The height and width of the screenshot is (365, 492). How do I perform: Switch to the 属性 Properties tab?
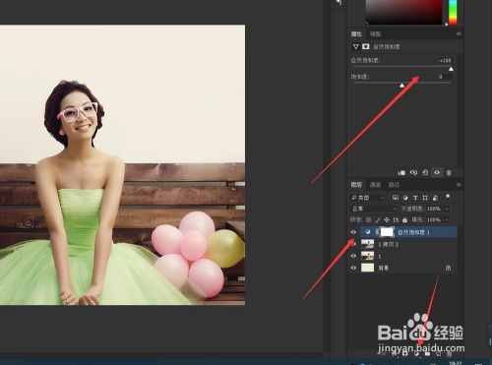pos(356,33)
